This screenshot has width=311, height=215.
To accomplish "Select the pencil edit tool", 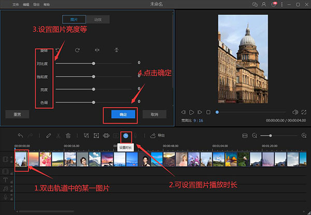I will click(x=49, y=136).
